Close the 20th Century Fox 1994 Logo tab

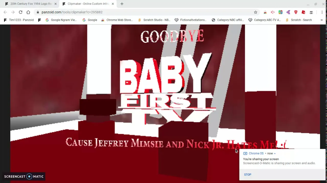click(x=55, y=4)
